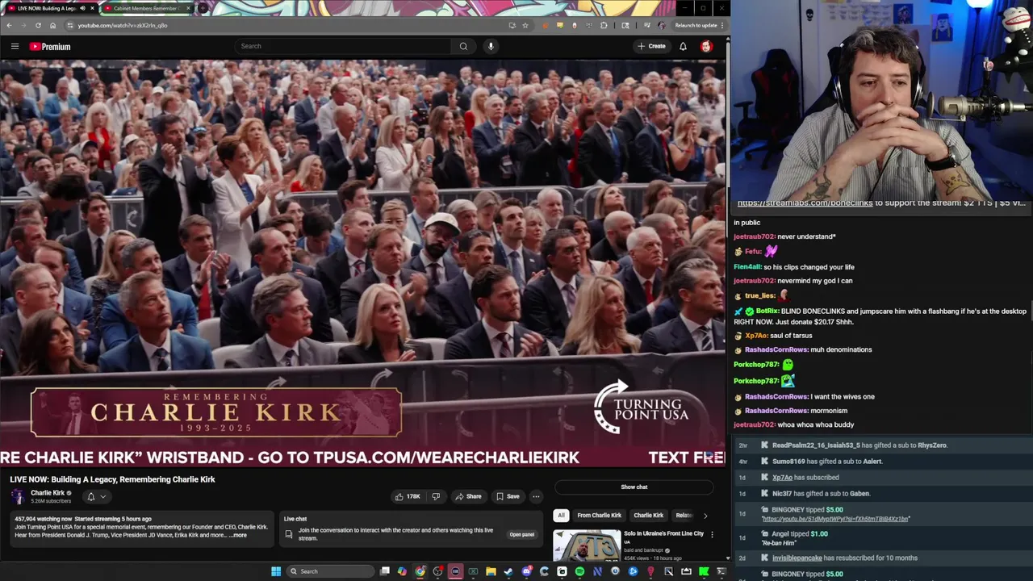1033x581 pixels.
Task: Open the account avatar menu
Action: click(706, 46)
